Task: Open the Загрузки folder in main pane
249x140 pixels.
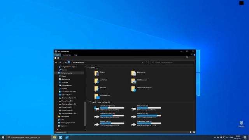Action: click(x=100, y=81)
